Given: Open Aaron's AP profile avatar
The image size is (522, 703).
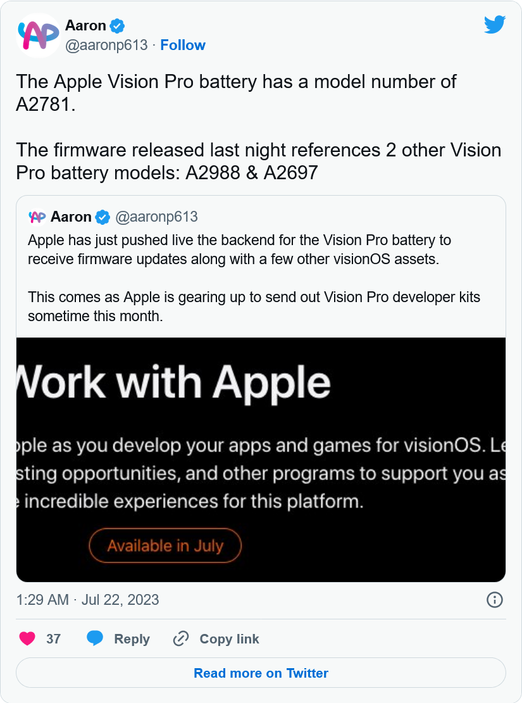Looking at the screenshot, I should coord(38,35).
